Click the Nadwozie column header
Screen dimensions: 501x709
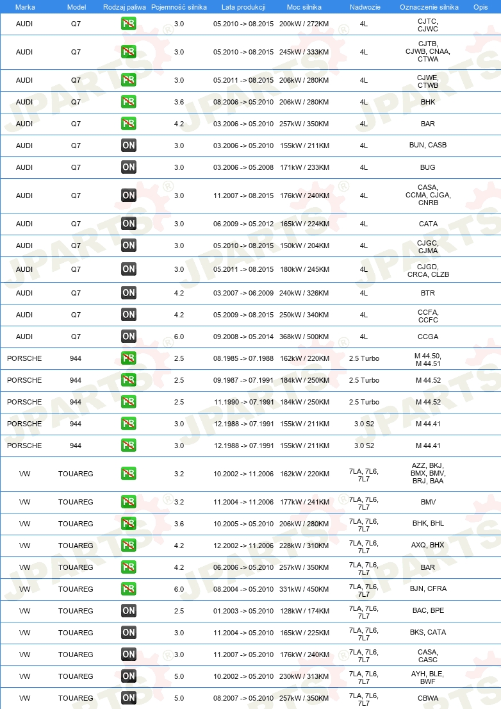[365, 7]
